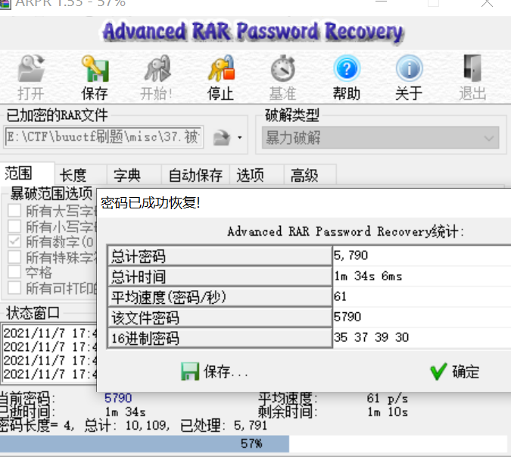Toggle the 所有数字 digits checkbox
Image resolution: width=511 pixels, height=457 pixels.
pos(14,242)
